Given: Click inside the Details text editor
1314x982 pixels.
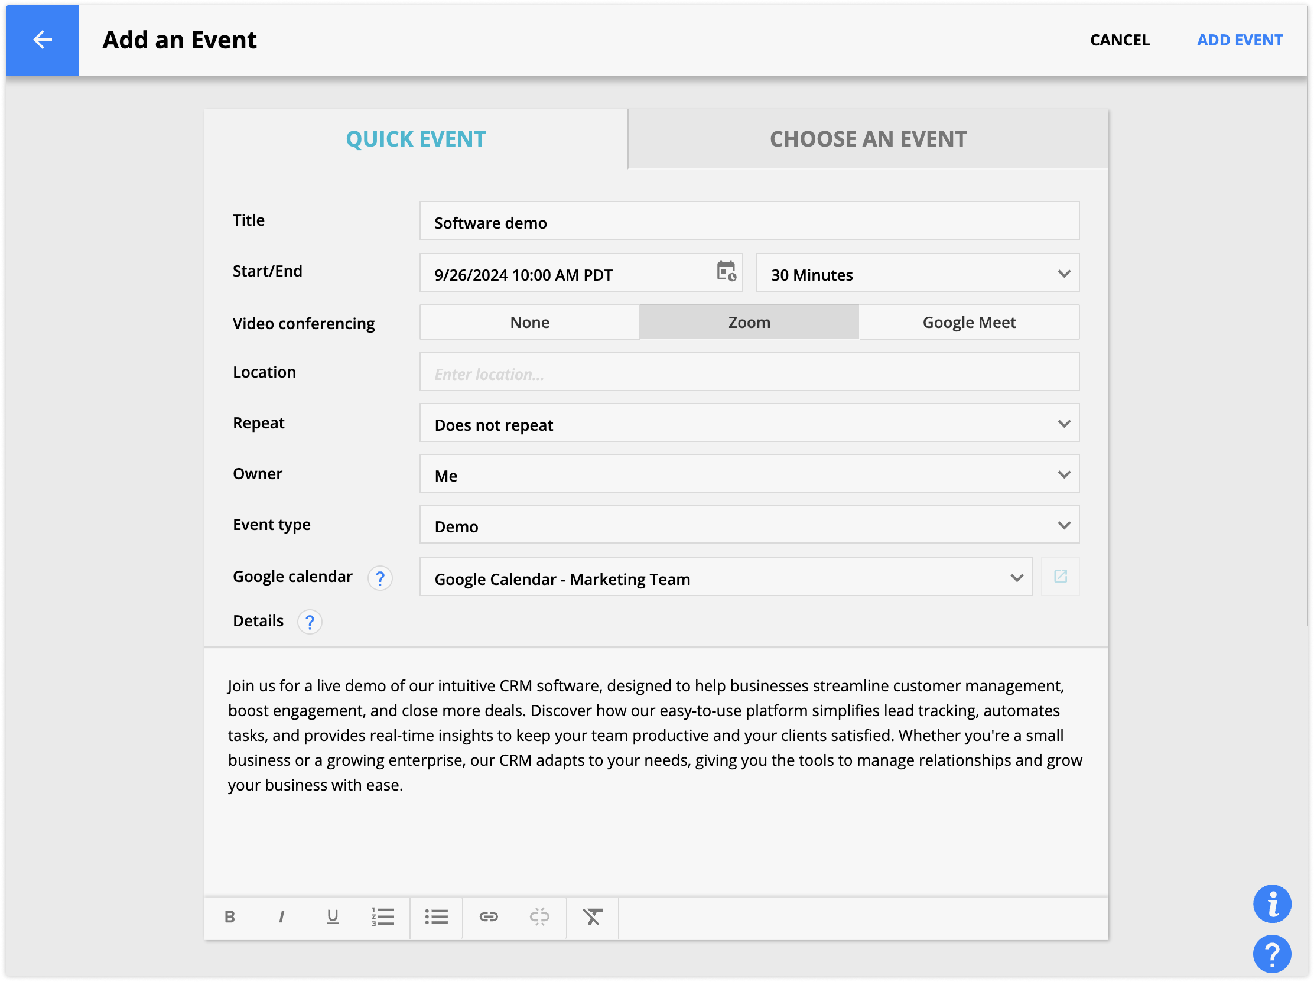Looking at the screenshot, I should coord(656,772).
